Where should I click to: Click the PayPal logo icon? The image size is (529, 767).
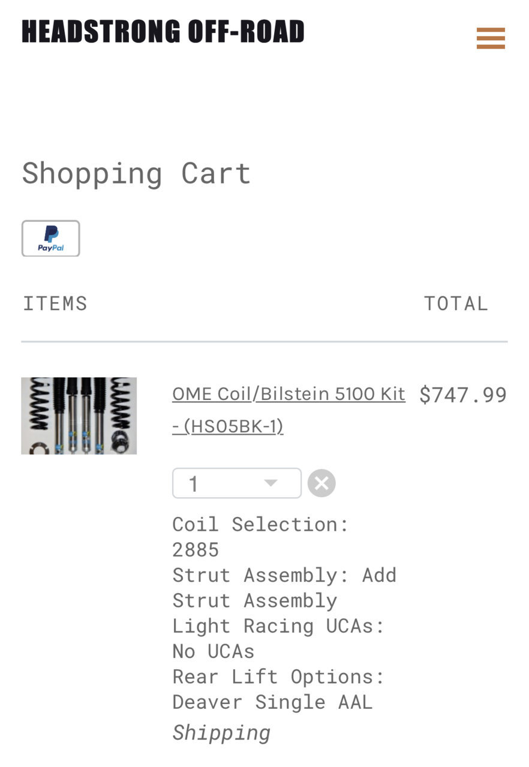[x=51, y=234]
